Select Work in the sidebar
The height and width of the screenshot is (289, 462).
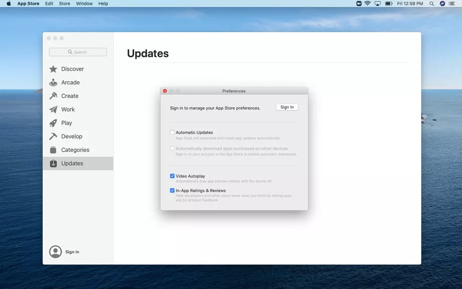[68, 110]
